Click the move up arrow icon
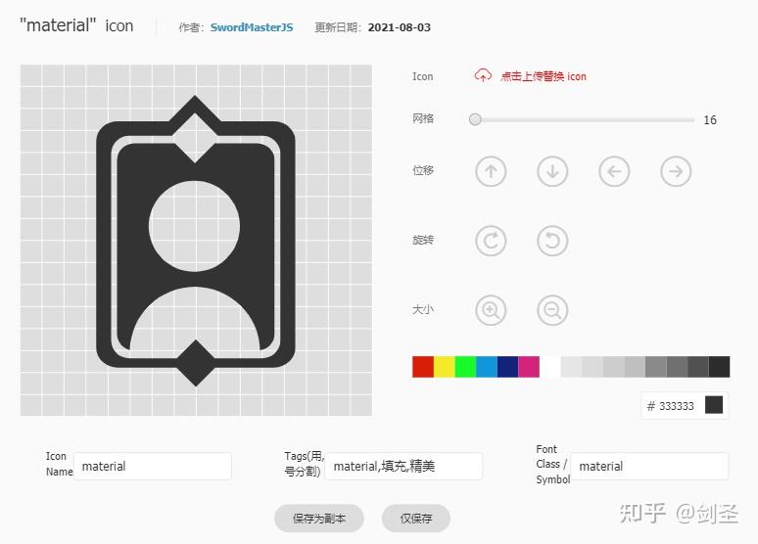Image resolution: width=758 pixels, height=544 pixels. [491, 171]
